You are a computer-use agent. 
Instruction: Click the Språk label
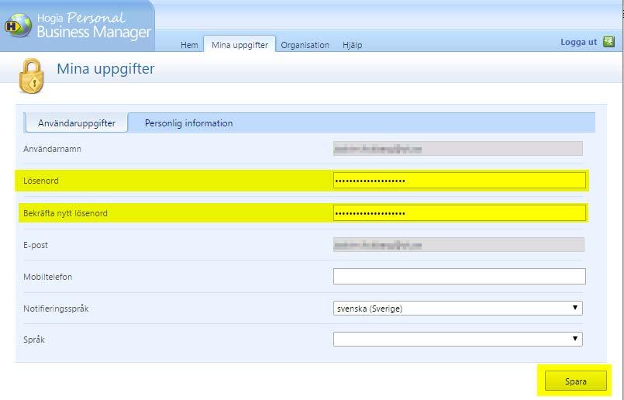click(34, 340)
